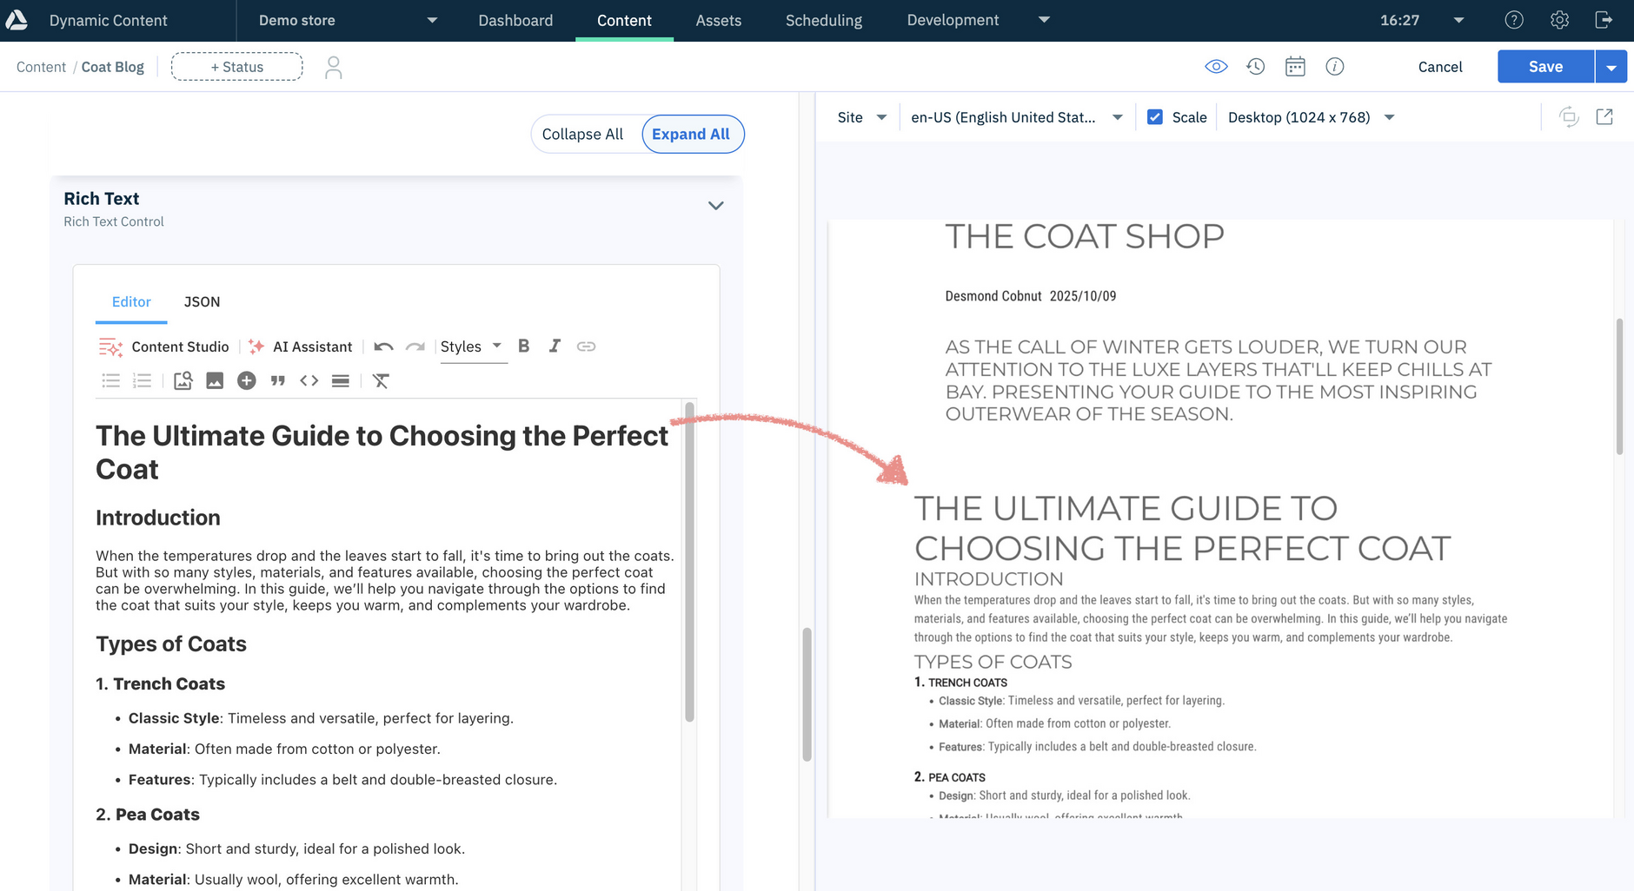
Task: Insert a code block
Action: 309,380
